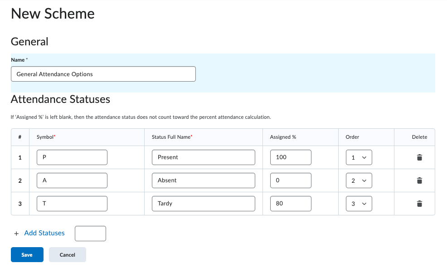Click the symbol field containing A

pyautogui.click(x=72, y=180)
